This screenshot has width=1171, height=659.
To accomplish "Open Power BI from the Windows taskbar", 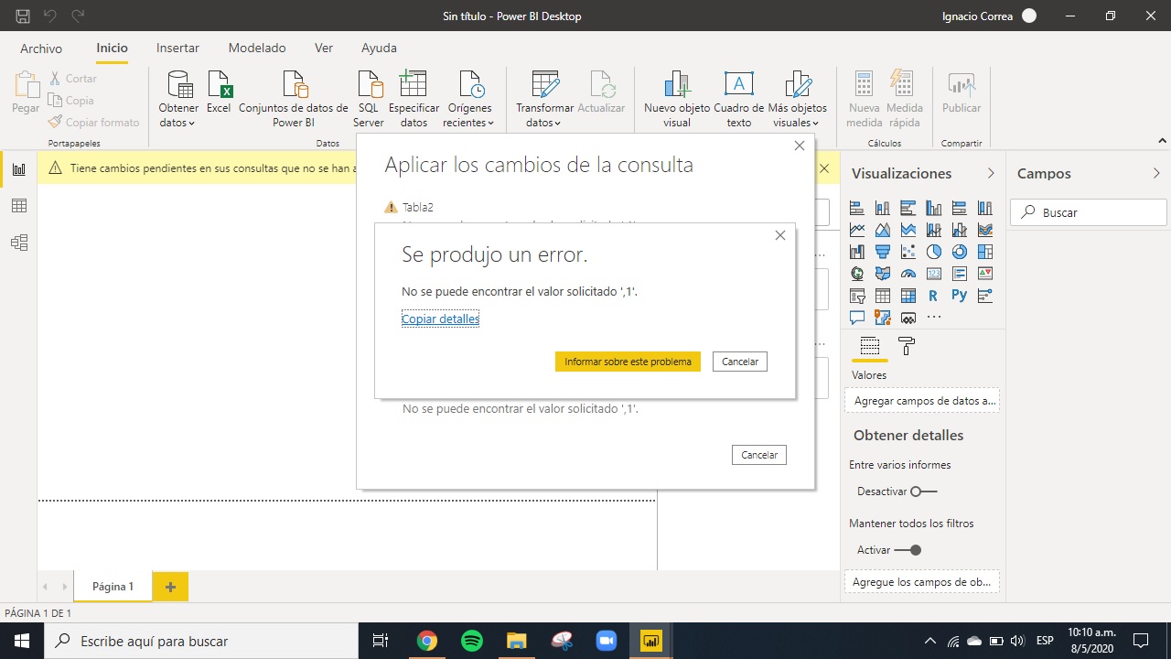I will point(650,641).
